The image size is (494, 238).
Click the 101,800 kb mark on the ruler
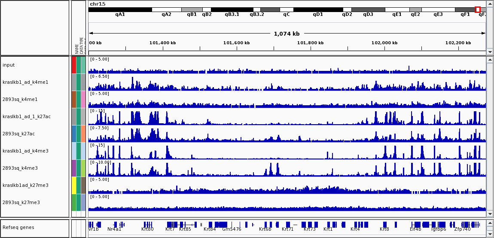coord(310,43)
